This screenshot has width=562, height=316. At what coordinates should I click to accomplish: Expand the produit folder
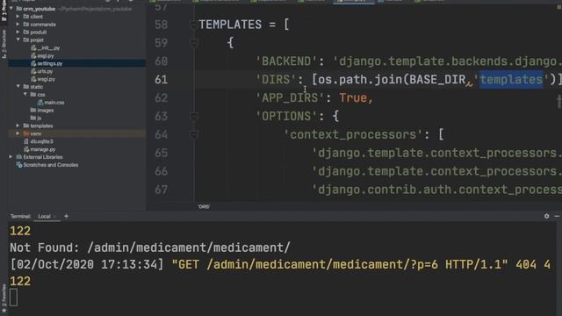18,32
